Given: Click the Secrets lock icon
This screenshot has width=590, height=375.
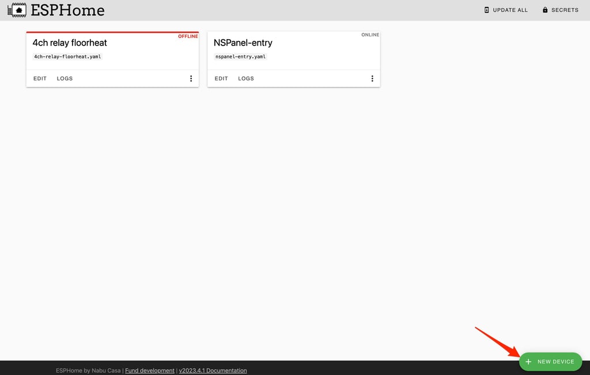Looking at the screenshot, I should [545, 10].
